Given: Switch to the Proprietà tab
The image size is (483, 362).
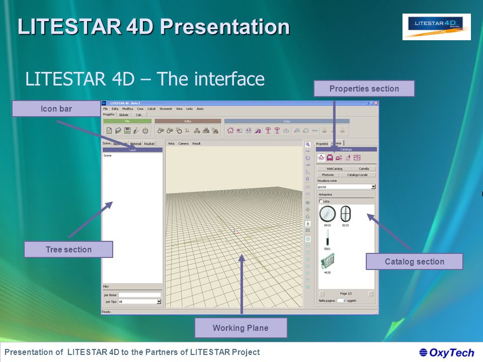Looking at the screenshot, I should tap(322, 144).
